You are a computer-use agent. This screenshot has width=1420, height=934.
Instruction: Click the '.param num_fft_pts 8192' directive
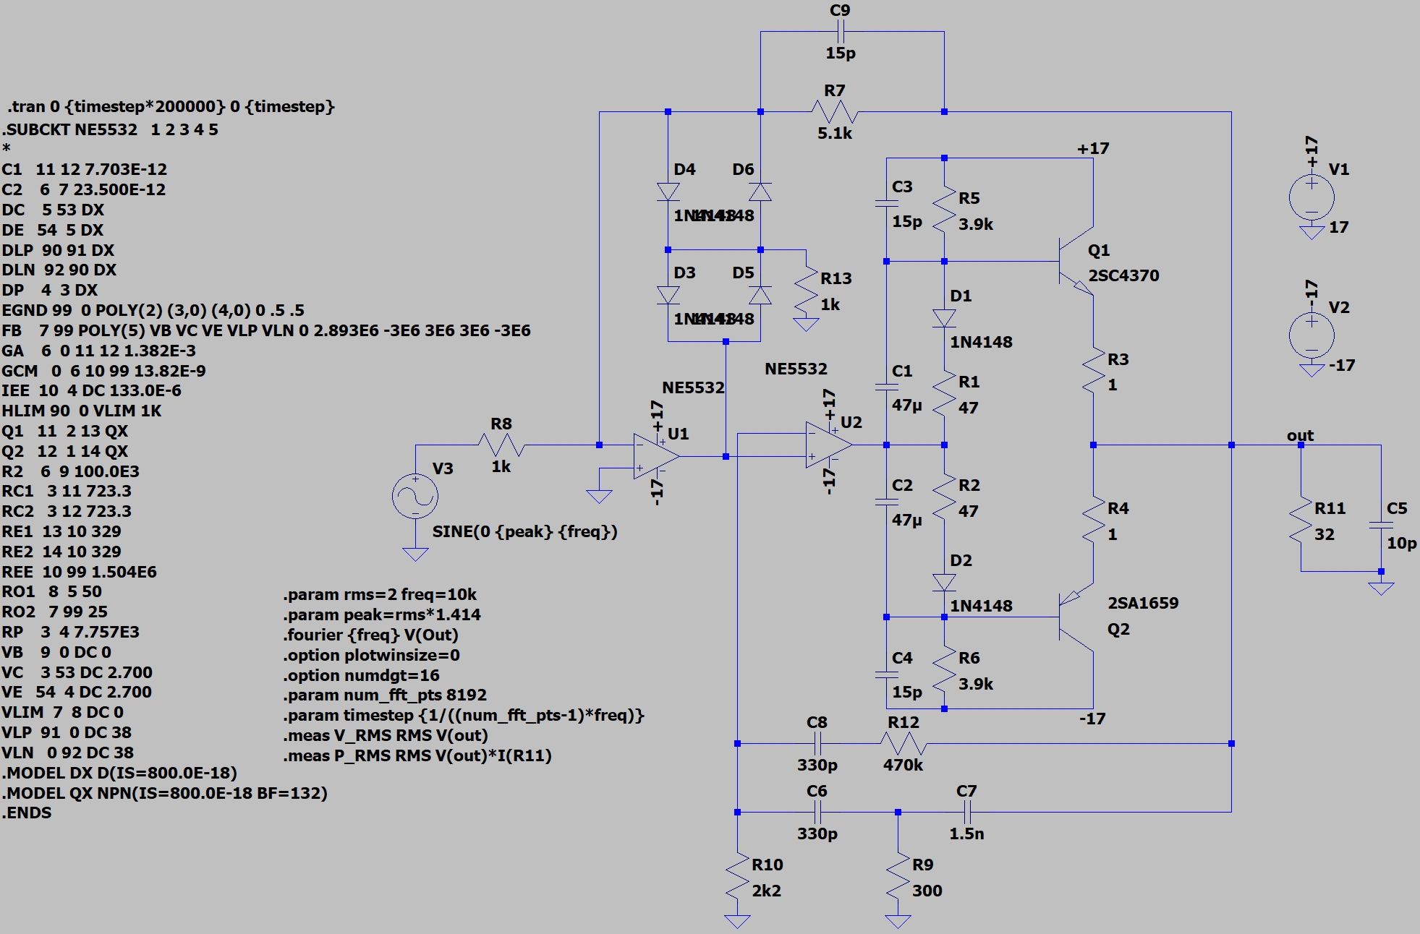pos(385,695)
